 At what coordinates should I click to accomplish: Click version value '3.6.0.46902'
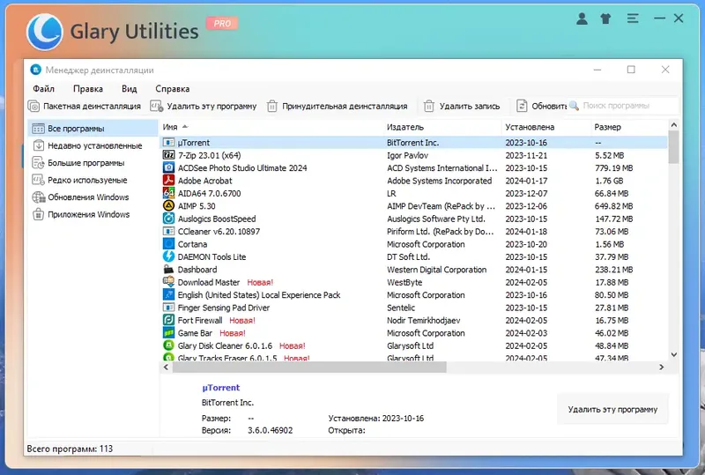[271, 430]
